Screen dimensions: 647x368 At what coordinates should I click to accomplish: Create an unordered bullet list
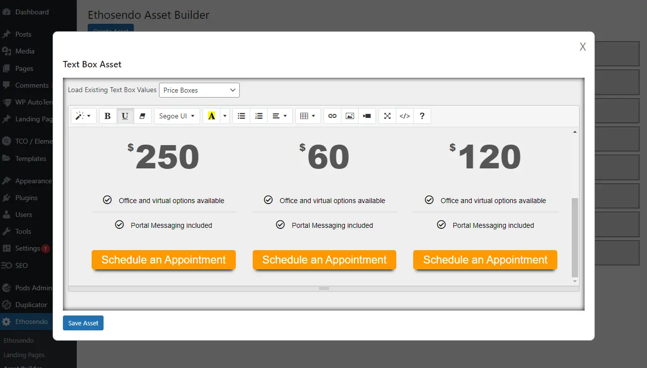click(x=241, y=115)
